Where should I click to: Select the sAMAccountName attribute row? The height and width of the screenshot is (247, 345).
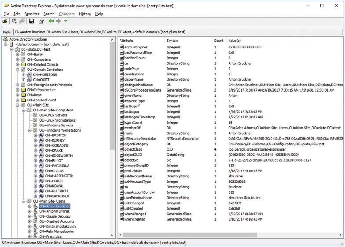coord(231,176)
